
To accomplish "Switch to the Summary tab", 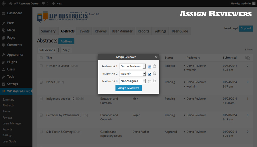I will click(x=48, y=31).
